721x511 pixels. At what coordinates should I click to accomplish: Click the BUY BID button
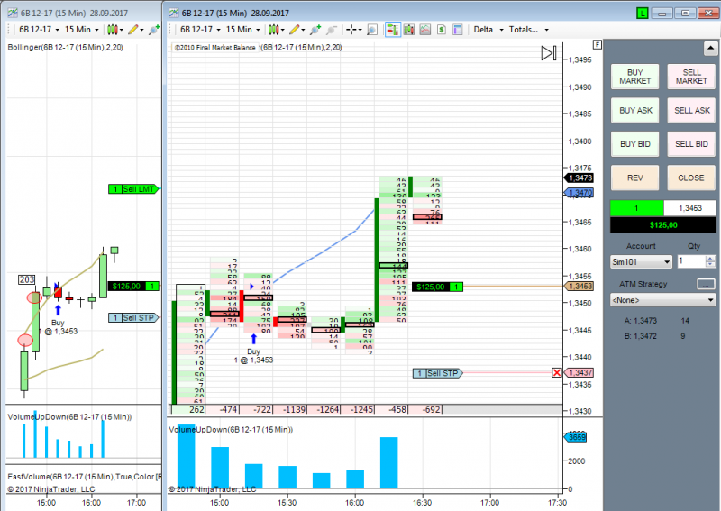click(634, 144)
